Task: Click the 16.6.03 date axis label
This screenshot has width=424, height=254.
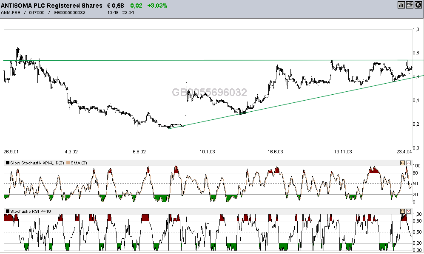Action: click(x=275, y=152)
